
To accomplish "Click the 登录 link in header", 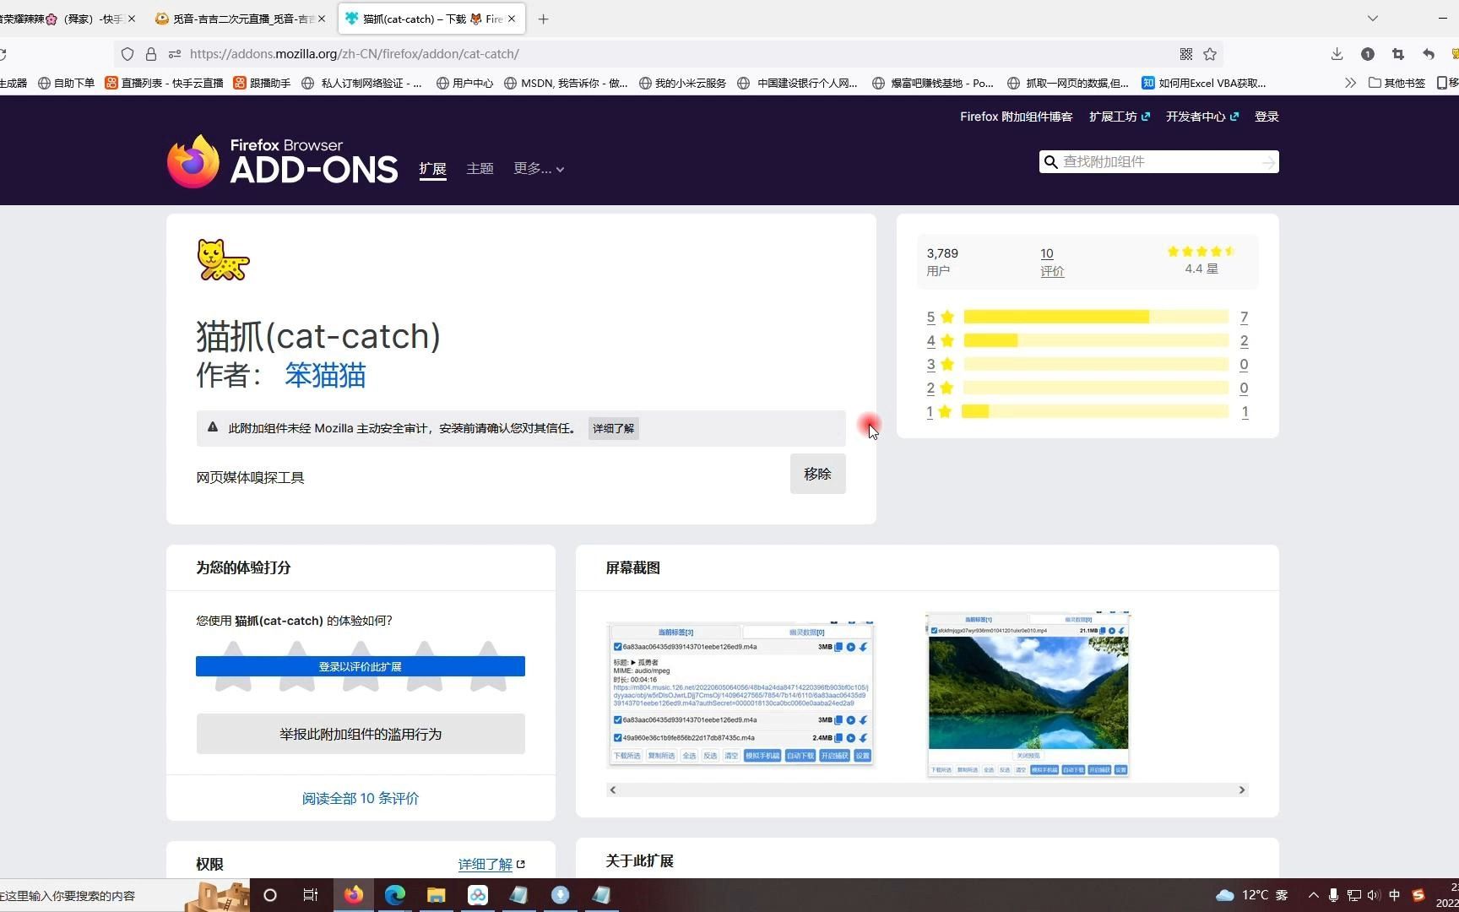I will [x=1266, y=117].
